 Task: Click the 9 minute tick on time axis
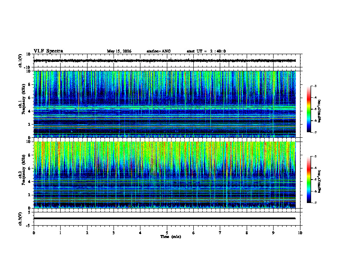tap(273, 233)
